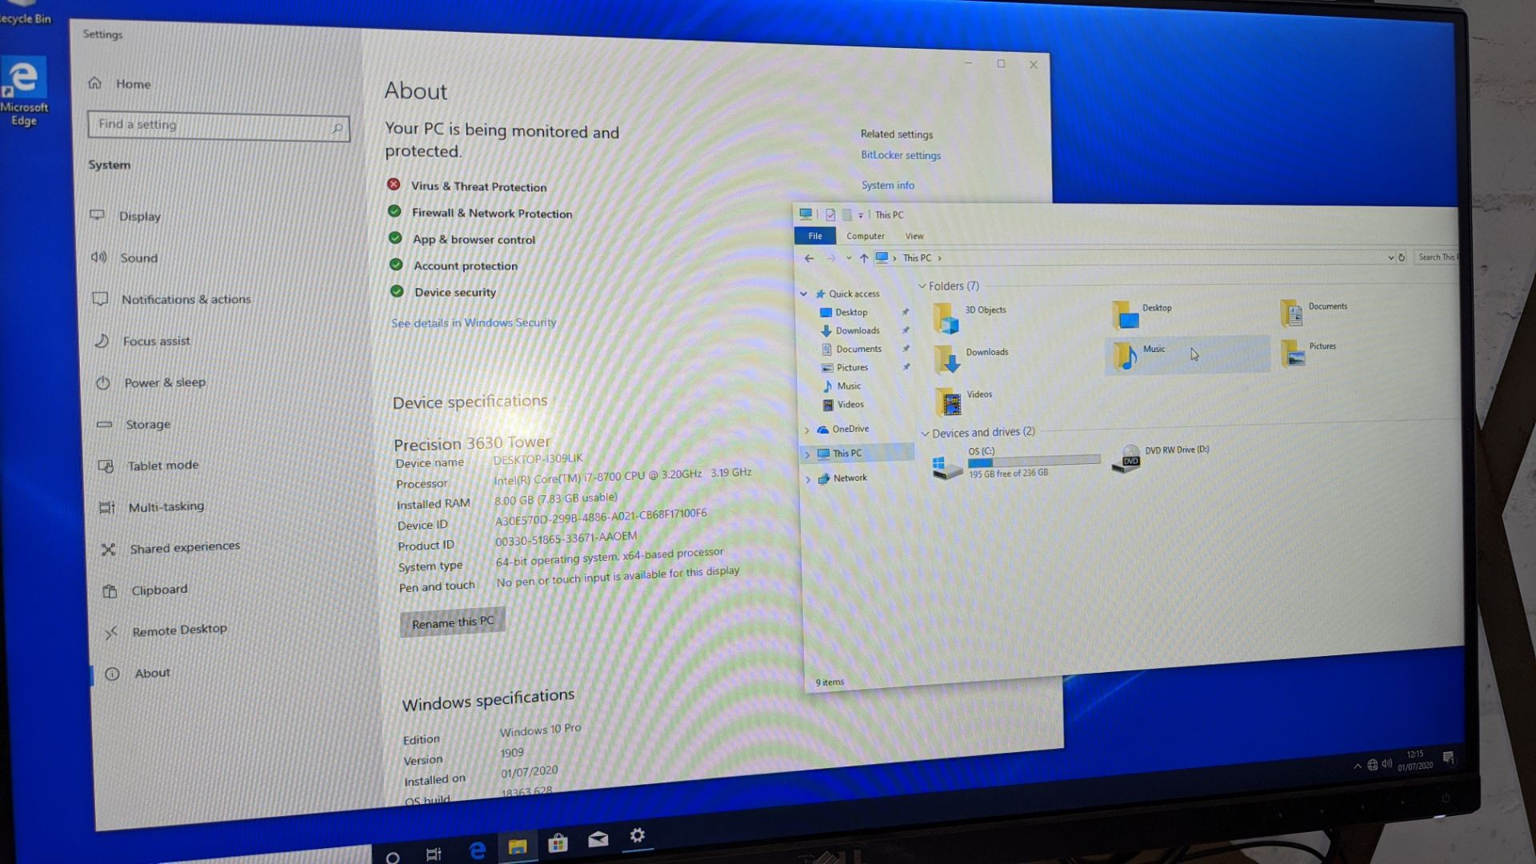Click System info link
This screenshot has width=1536, height=864.
[x=887, y=185]
